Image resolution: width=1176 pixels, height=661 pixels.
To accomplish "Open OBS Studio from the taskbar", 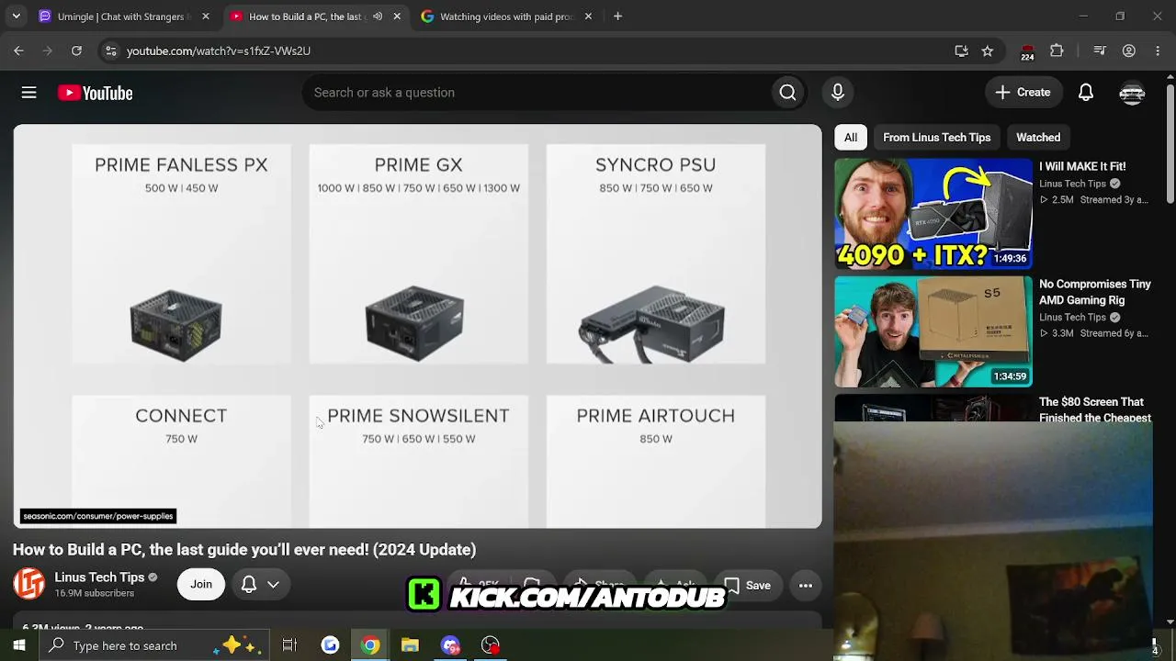I will [491, 645].
